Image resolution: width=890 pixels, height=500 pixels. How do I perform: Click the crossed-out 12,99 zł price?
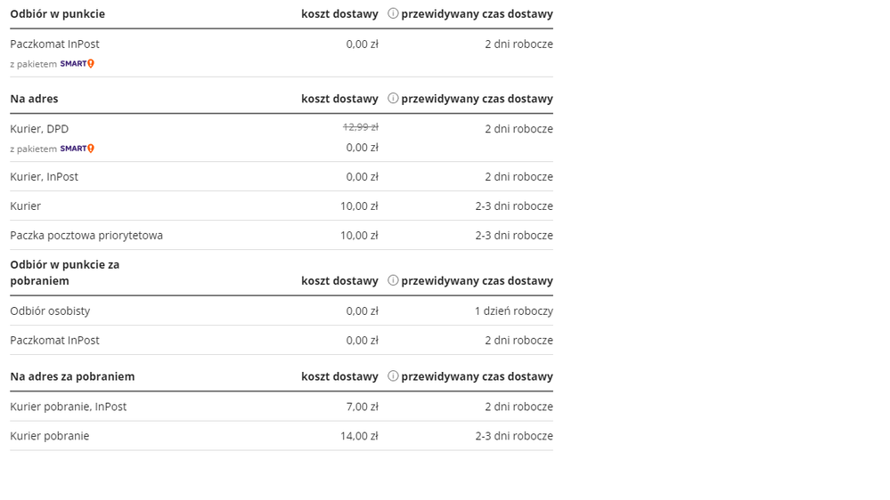click(361, 127)
